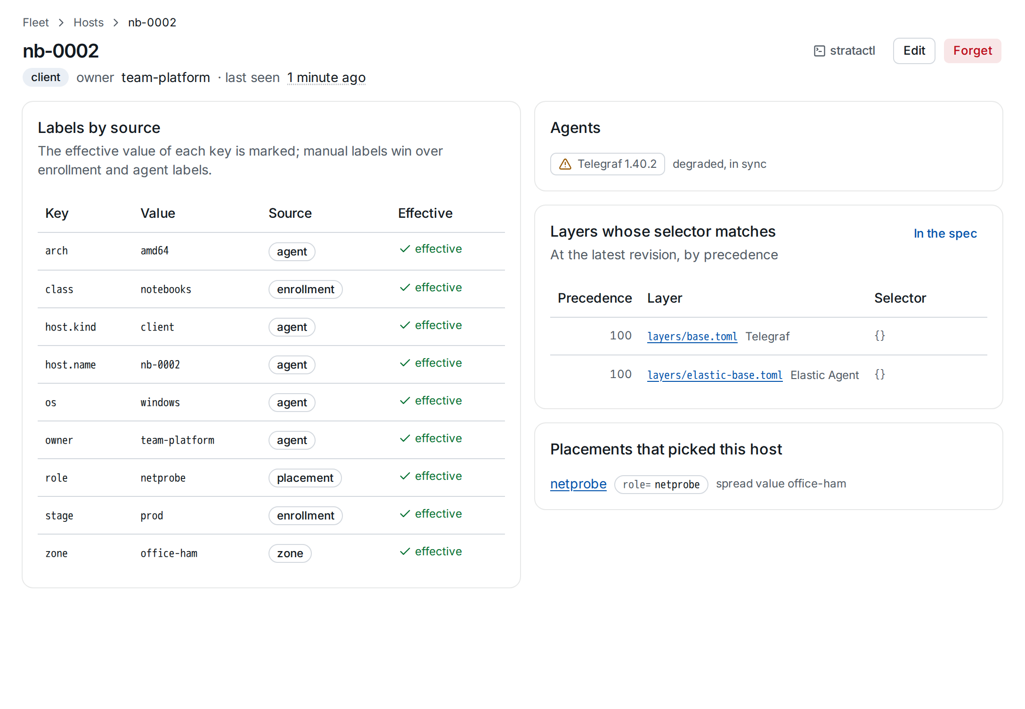Select the nb-0002 value in host.name row
Viewport: 1025px width, 709px height.
160,365
